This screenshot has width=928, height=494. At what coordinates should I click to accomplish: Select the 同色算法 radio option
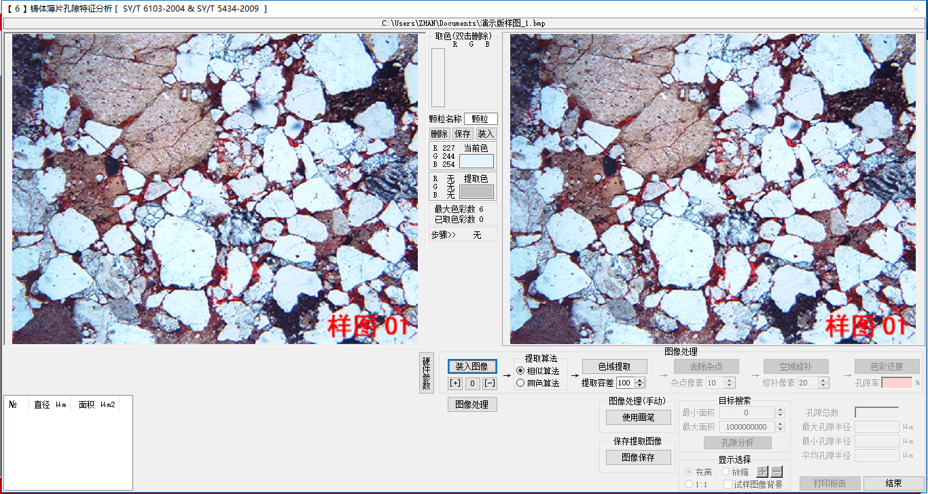(x=521, y=383)
